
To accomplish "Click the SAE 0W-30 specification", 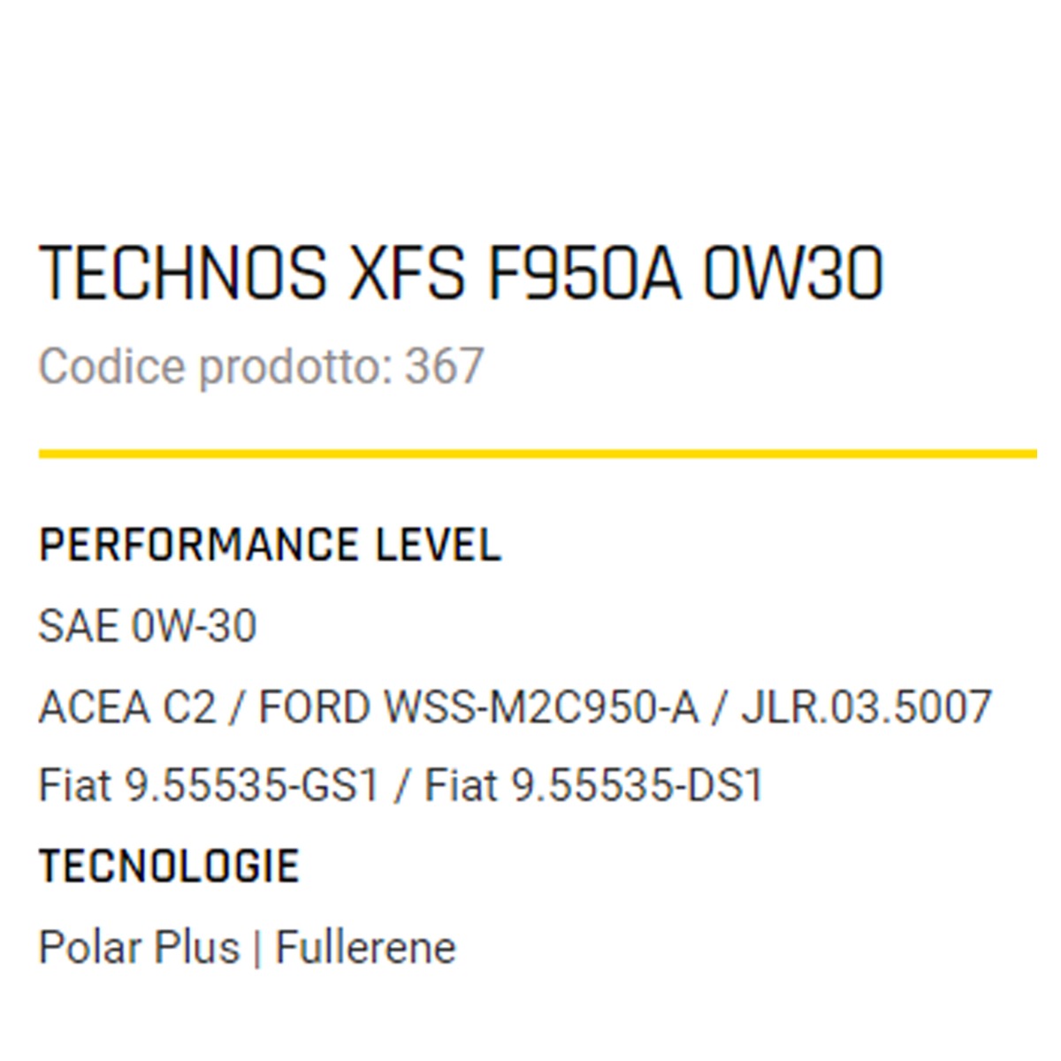I will 148,627.
